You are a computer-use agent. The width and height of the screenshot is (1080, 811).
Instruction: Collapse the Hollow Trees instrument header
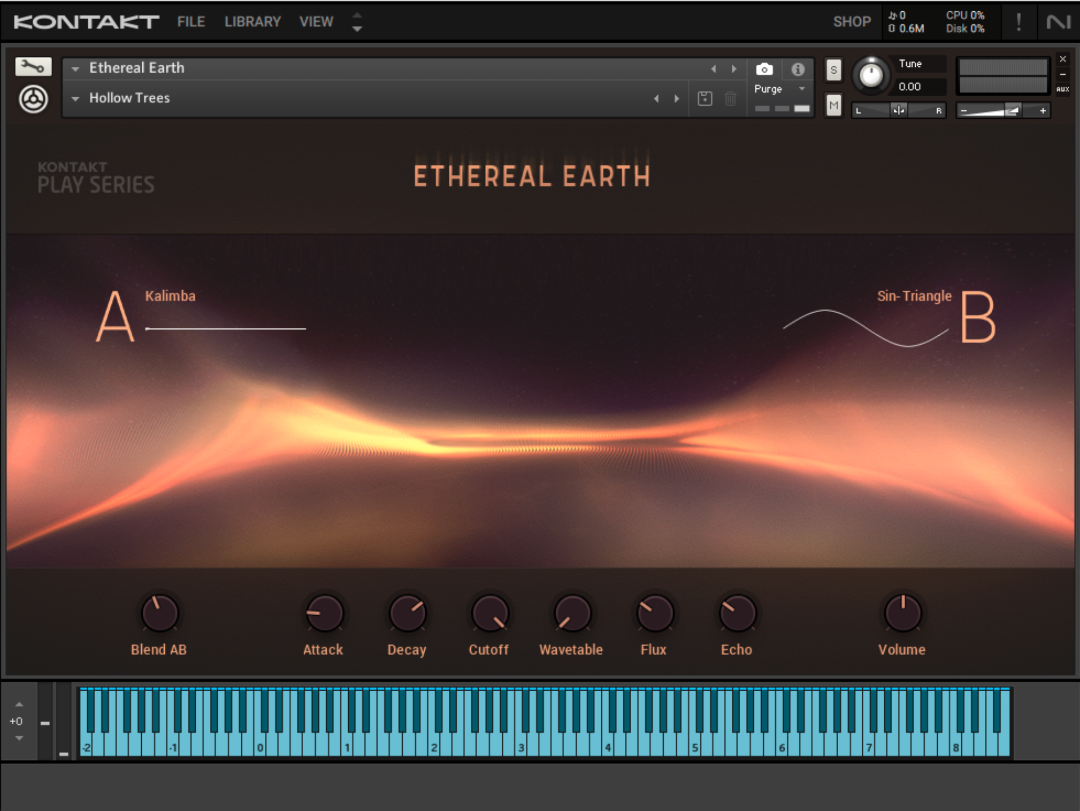pyautogui.click(x=75, y=98)
